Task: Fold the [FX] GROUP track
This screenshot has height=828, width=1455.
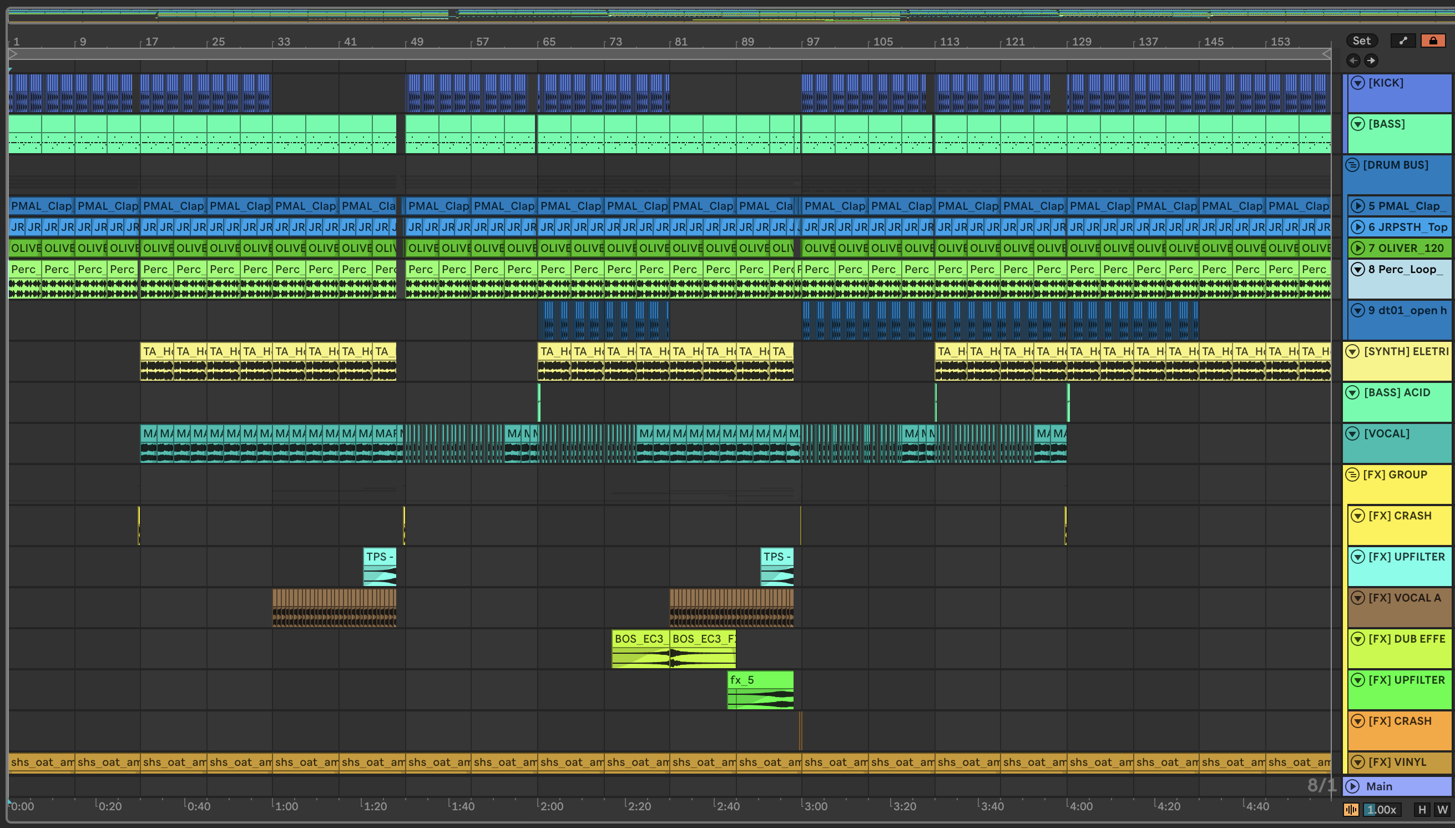Action: tap(1353, 474)
